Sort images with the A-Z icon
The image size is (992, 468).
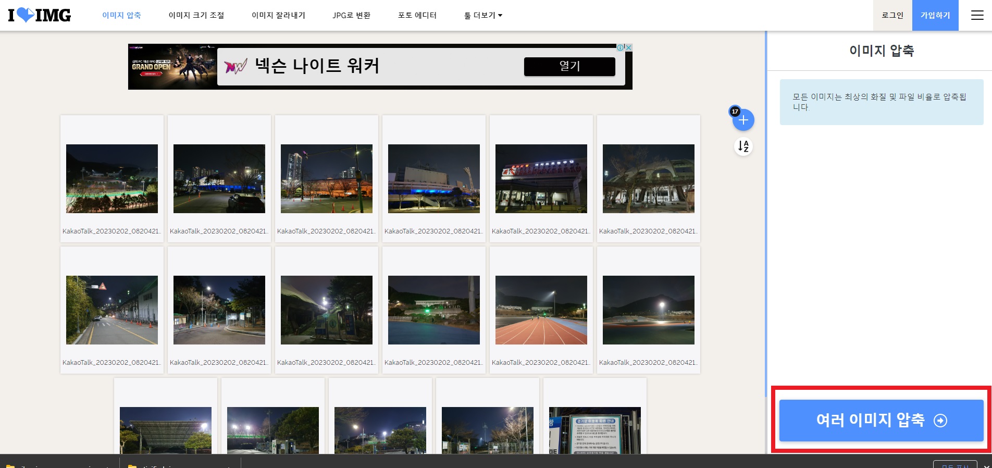[x=743, y=146]
